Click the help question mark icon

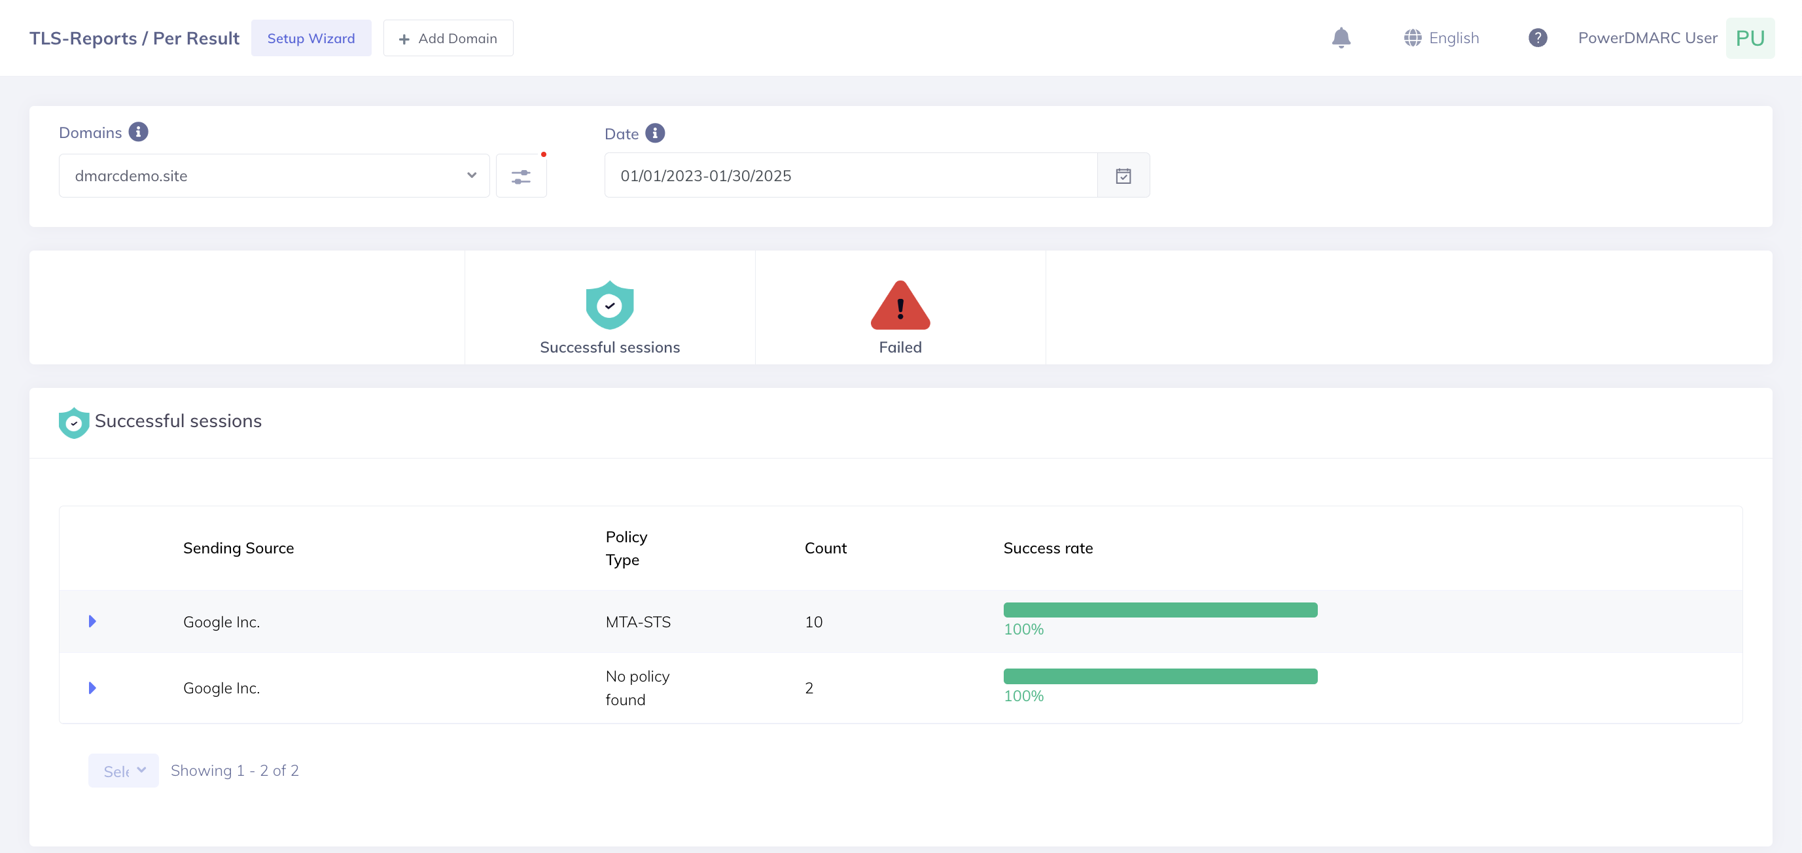(x=1537, y=38)
